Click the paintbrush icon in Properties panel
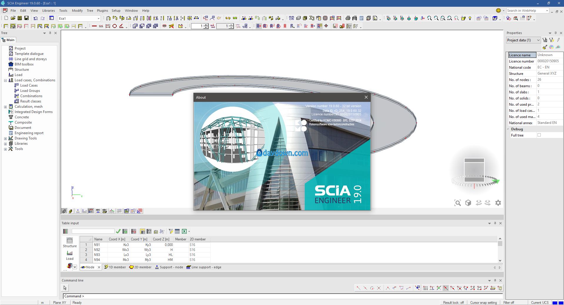 (x=545, y=47)
